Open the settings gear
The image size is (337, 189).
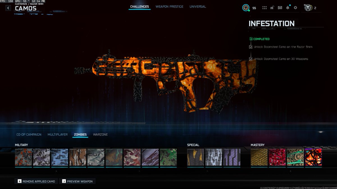[295, 8]
